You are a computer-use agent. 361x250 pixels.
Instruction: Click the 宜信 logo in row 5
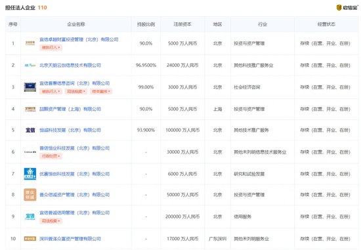[x=30, y=130]
